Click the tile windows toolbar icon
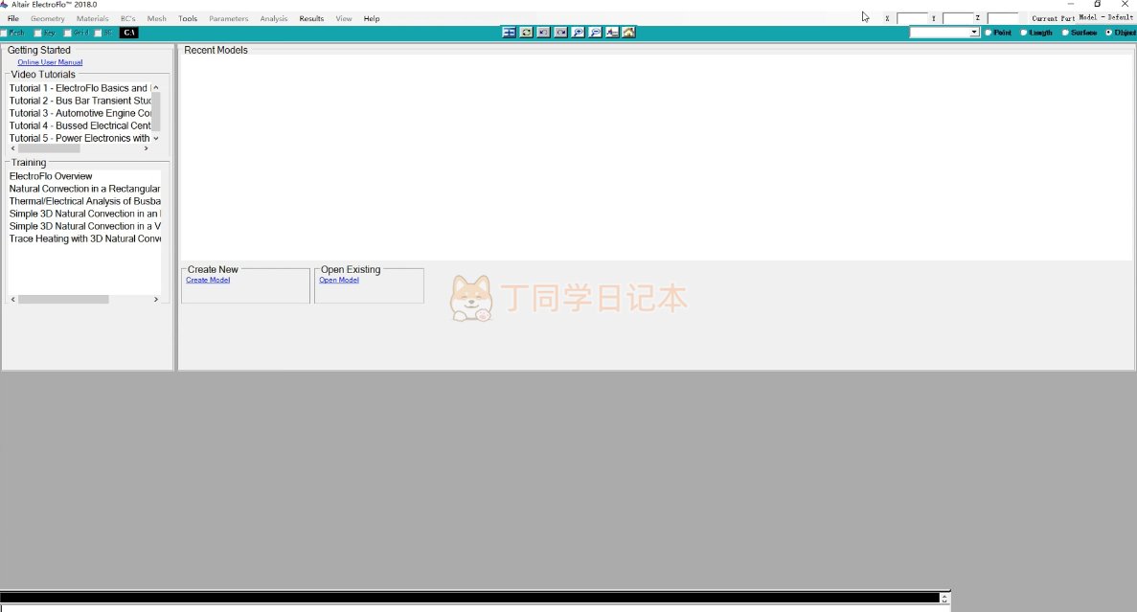Image resolution: width=1137 pixels, height=612 pixels. 510,33
